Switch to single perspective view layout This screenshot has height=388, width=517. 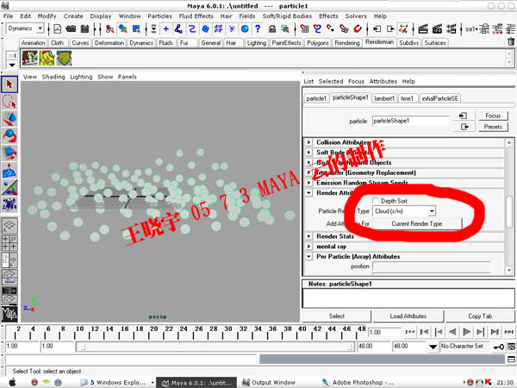click(9, 226)
